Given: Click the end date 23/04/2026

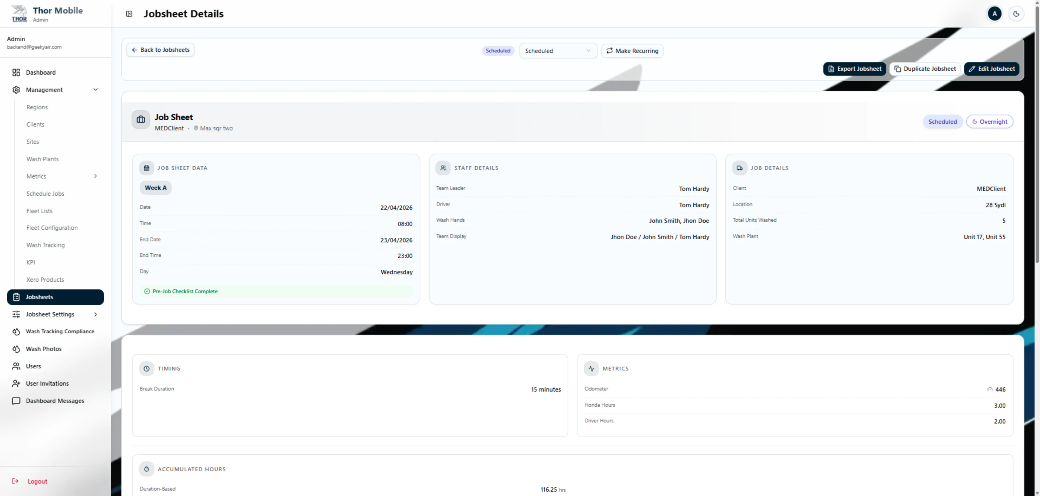Looking at the screenshot, I should pyautogui.click(x=396, y=240).
